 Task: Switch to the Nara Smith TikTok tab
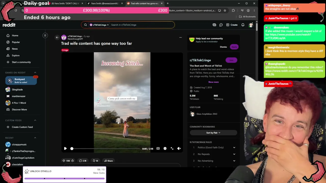click(104, 3)
